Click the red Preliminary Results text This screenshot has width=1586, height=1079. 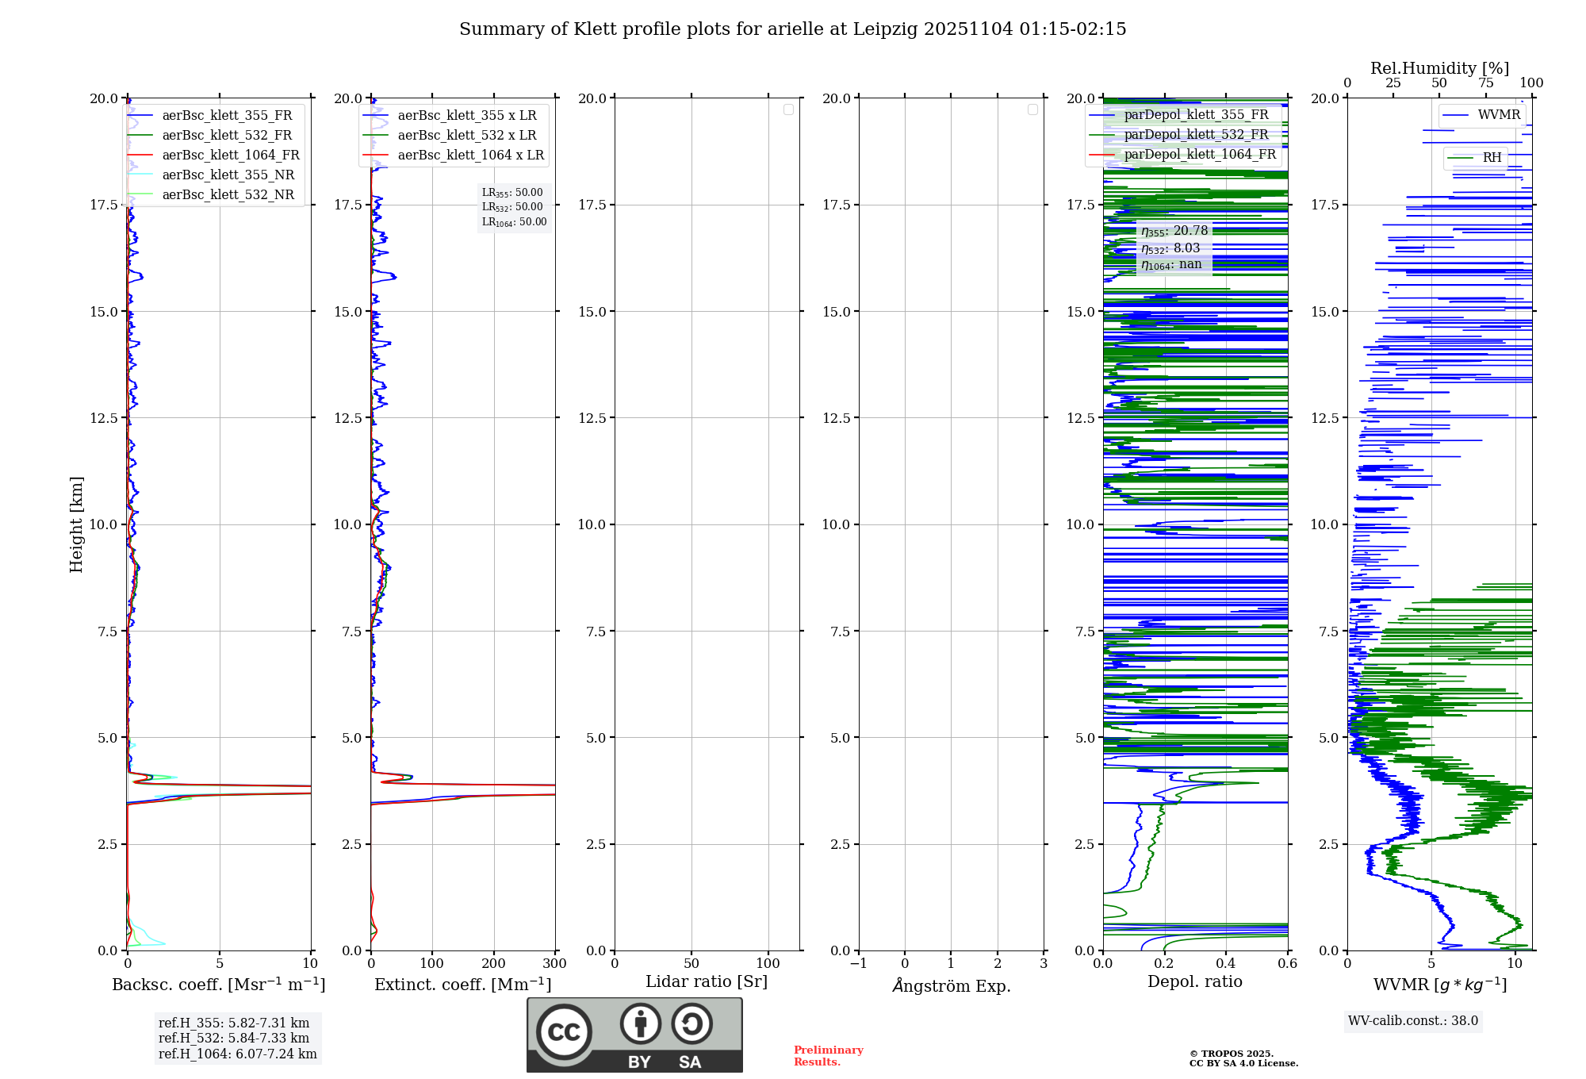(x=828, y=1056)
